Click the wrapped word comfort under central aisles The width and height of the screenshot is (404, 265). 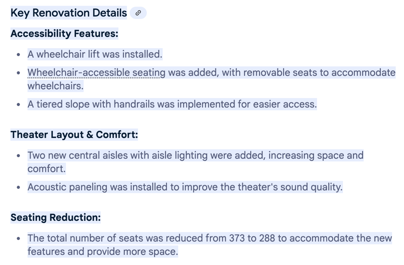point(46,168)
